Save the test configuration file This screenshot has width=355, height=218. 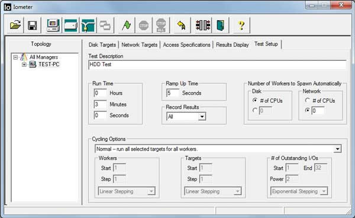coord(33,25)
